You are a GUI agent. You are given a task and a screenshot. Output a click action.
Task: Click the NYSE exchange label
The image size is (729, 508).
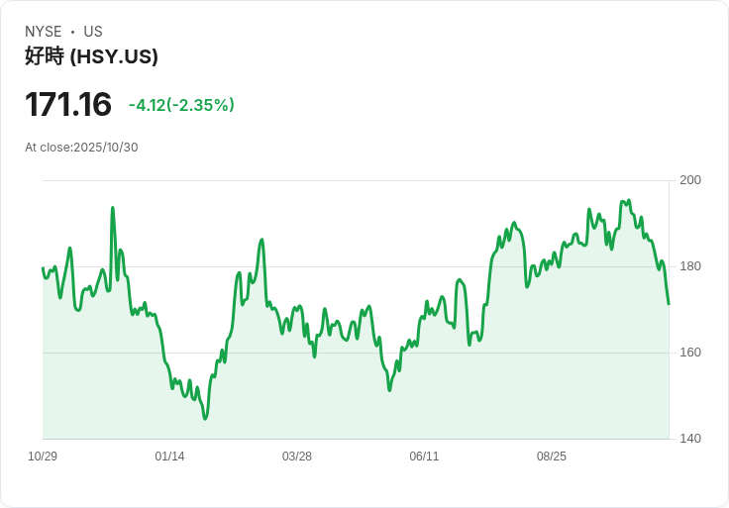click(x=43, y=32)
